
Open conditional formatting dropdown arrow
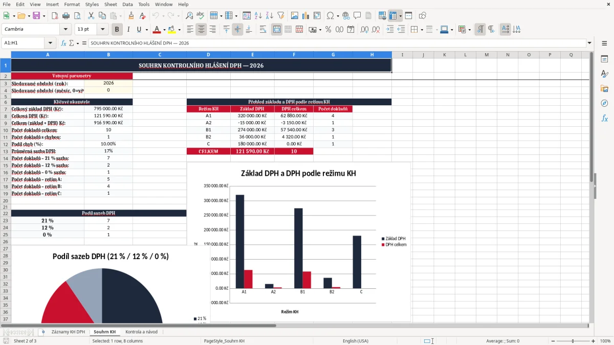(x=469, y=30)
